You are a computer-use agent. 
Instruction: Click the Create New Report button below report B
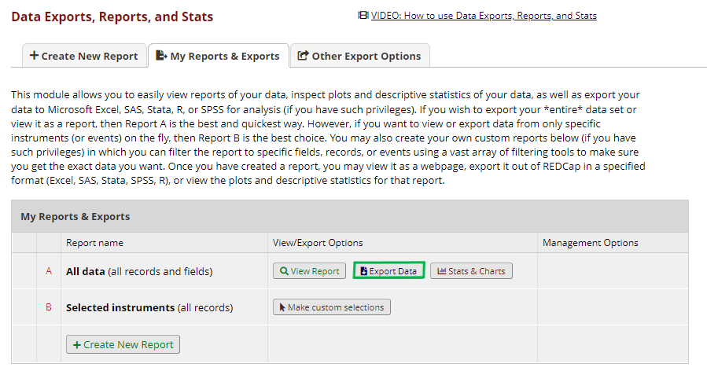coord(123,345)
